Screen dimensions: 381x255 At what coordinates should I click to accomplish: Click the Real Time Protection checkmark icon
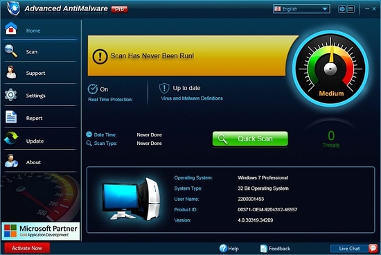(x=93, y=89)
